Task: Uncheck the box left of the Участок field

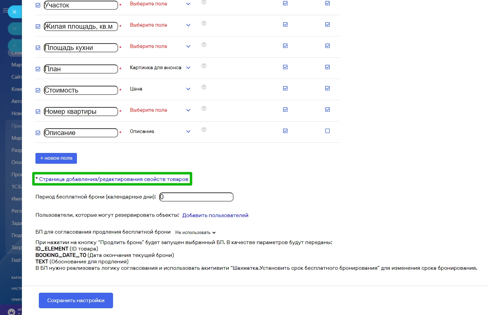Action: coord(38,5)
